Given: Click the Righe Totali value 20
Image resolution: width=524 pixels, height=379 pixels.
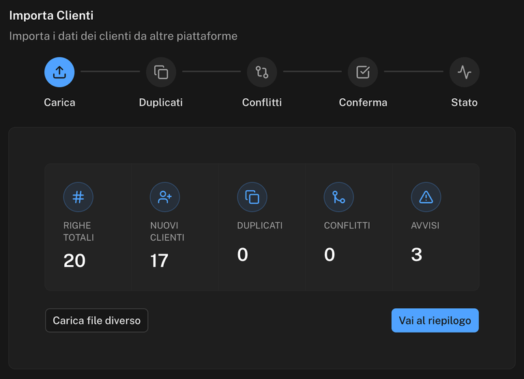Looking at the screenshot, I should pos(74,260).
